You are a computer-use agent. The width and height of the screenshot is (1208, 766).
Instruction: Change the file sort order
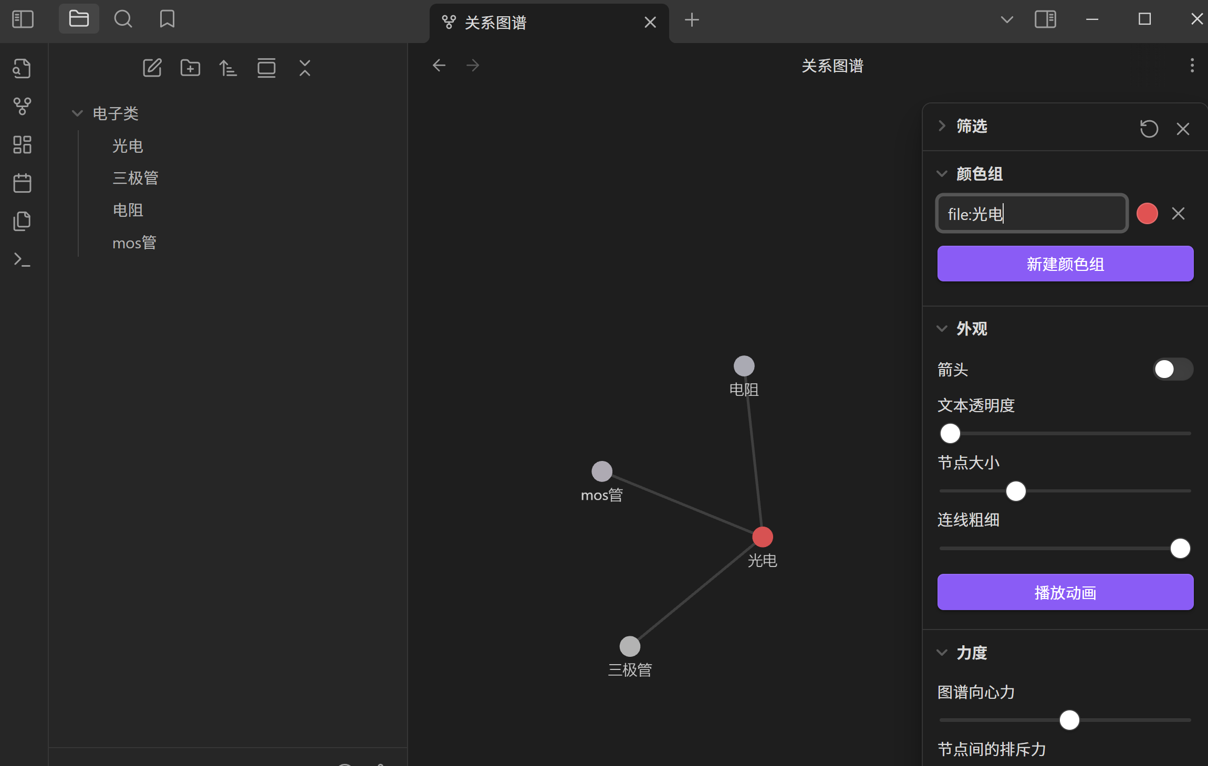tap(228, 68)
